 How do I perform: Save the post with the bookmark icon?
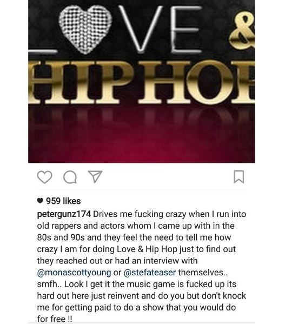click(239, 177)
